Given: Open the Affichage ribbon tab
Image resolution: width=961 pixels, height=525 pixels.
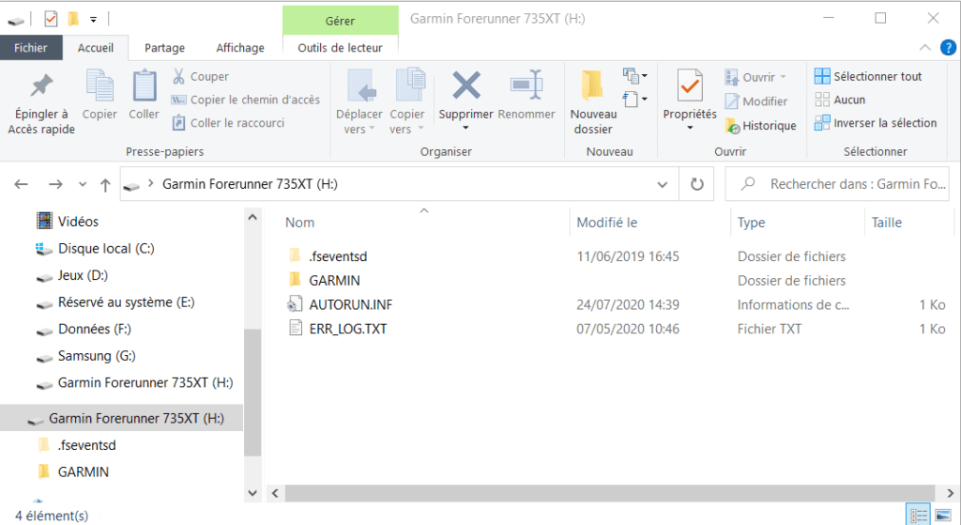Looking at the screenshot, I should pyautogui.click(x=240, y=48).
